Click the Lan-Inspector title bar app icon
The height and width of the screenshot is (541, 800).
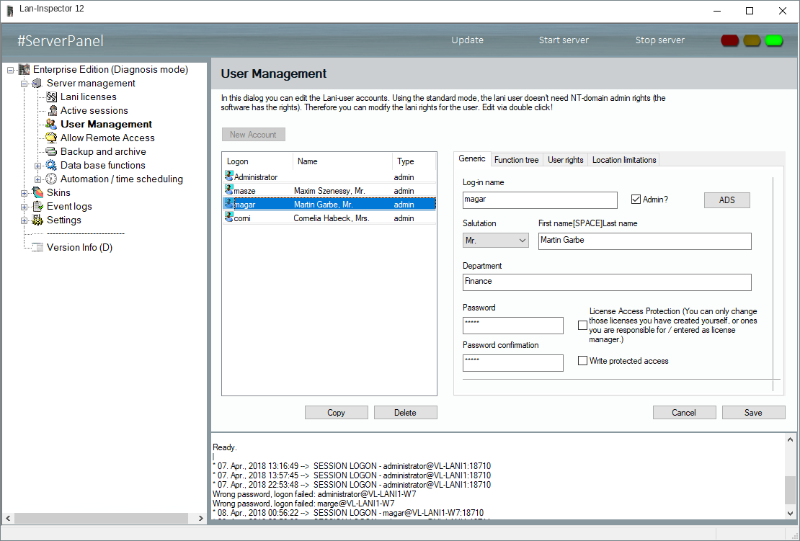click(9, 10)
